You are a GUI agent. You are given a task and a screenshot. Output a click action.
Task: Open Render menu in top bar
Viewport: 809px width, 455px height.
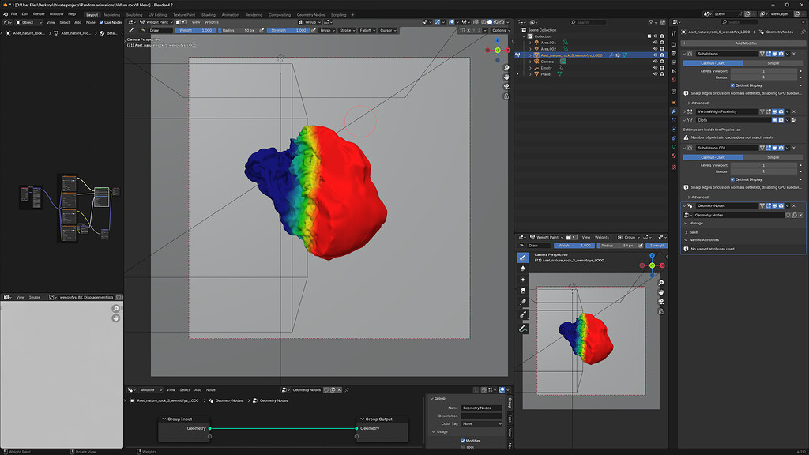pyautogui.click(x=39, y=14)
